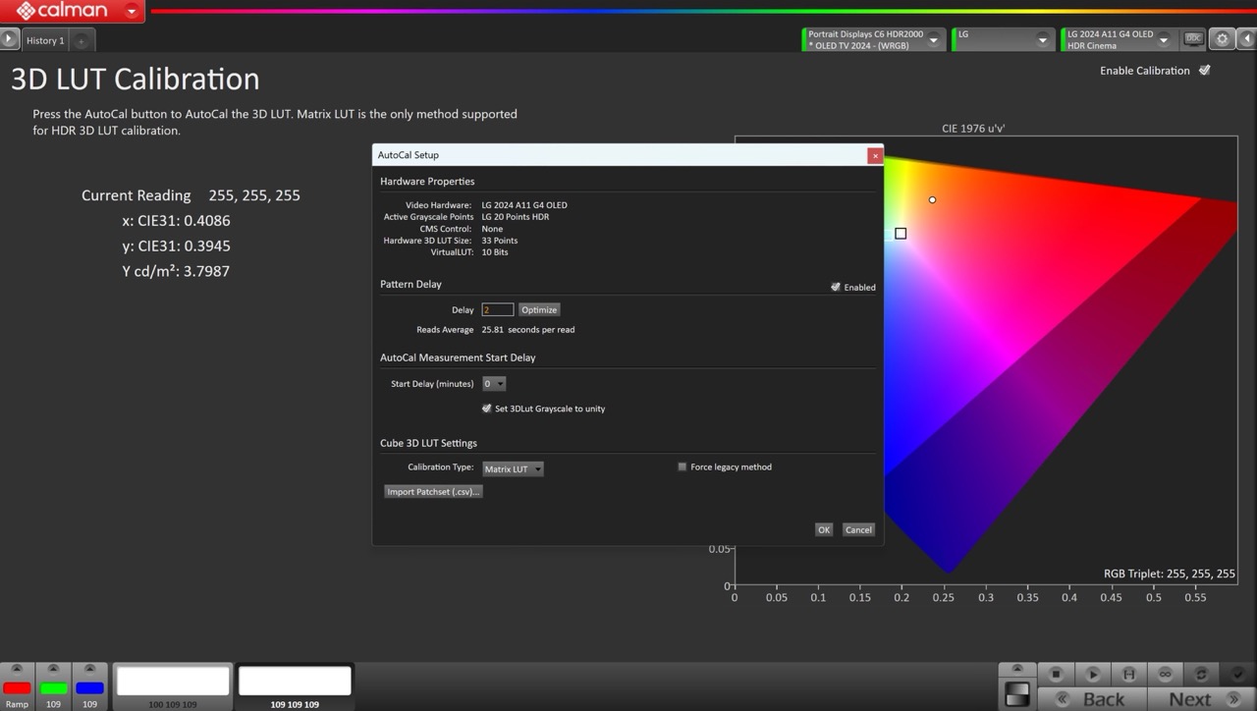
Task: Click the '10 Bits' VirtualLUT value
Action: (495, 252)
